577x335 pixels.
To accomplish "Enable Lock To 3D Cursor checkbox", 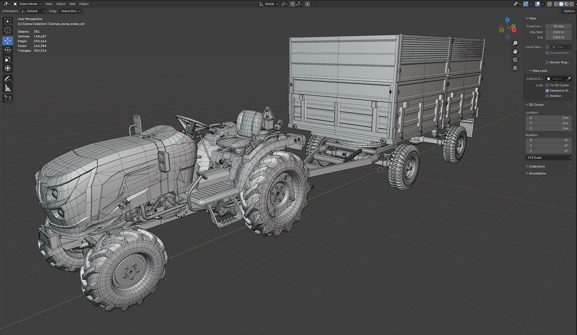I will (547, 85).
